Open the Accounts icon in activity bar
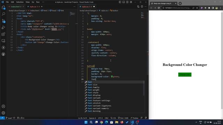The height and width of the screenshot is (125, 223). [3, 106]
